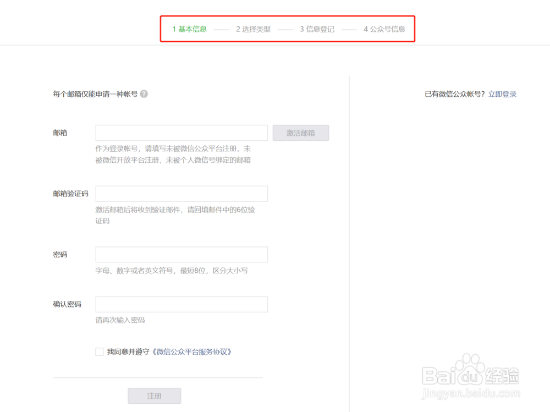Click the 邮箱验证码 field label
This screenshot has width=550, height=412.
click(x=70, y=194)
